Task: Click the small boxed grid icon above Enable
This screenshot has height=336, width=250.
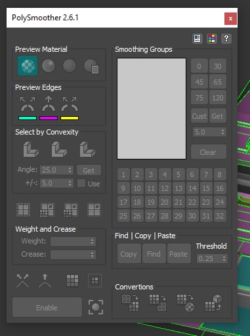Action: click(94, 280)
